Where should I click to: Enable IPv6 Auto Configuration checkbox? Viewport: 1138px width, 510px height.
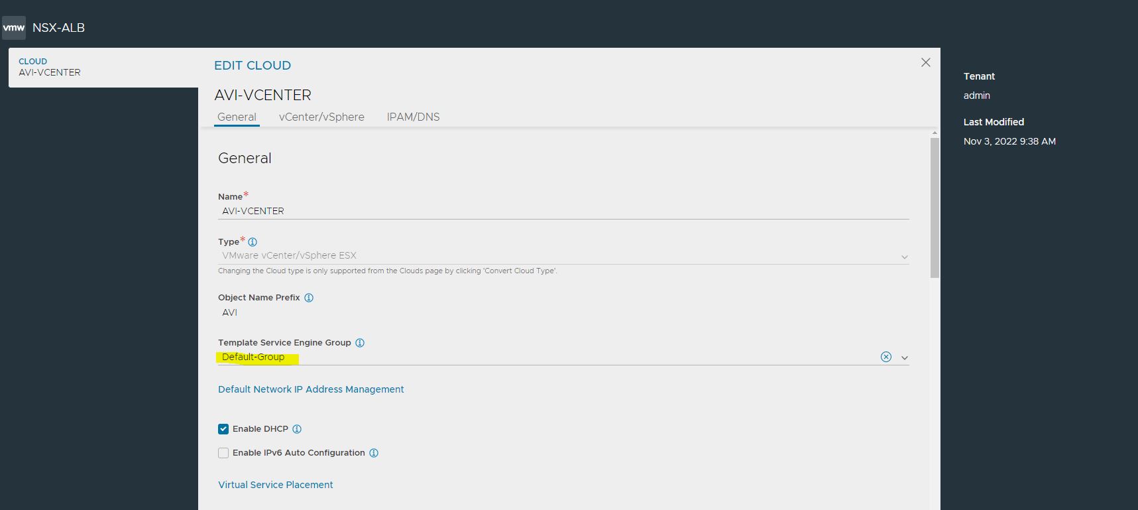pos(223,453)
